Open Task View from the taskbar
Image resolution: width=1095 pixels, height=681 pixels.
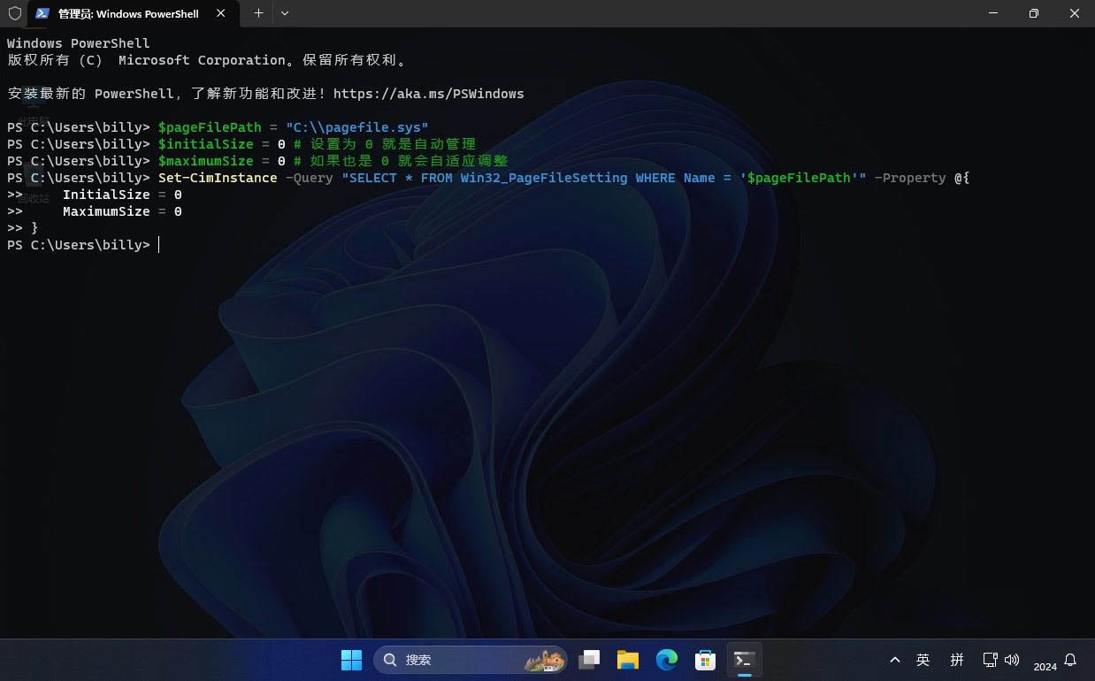pyautogui.click(x=589, y=660)
